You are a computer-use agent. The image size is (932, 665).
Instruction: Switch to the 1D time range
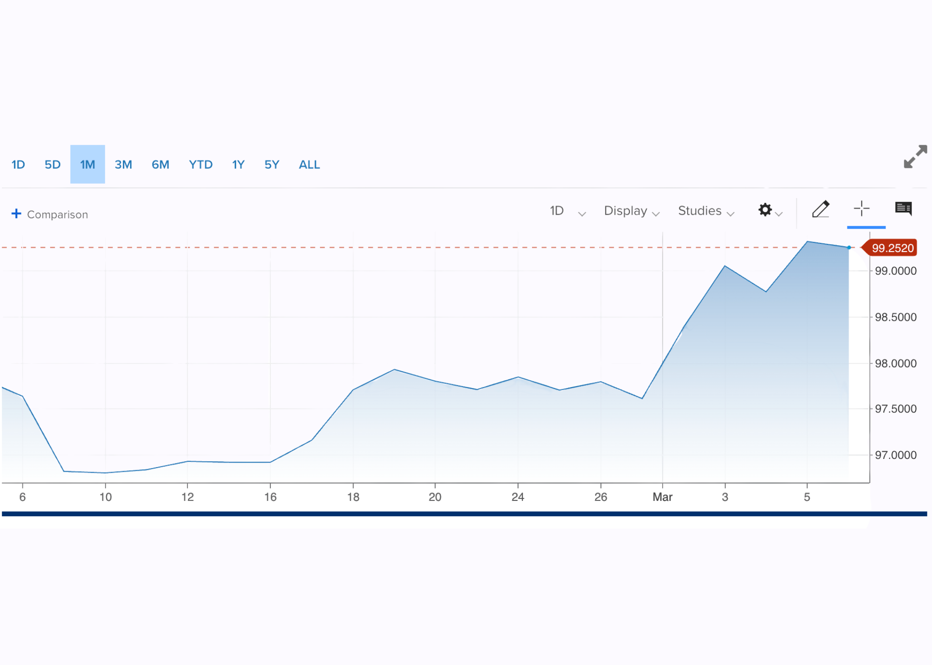[18, 165]
